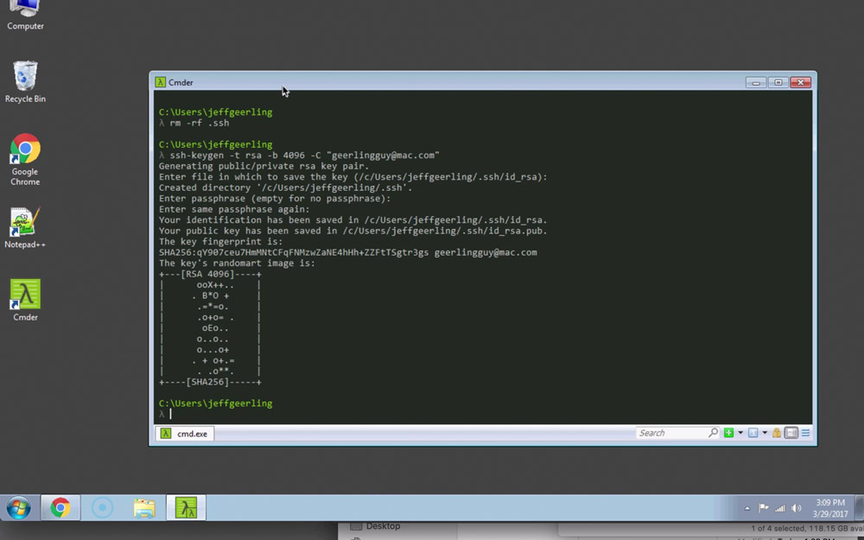Open the volume speaker tray icon
Viewport: 864px width, 540px height.
tap(797, 508)
